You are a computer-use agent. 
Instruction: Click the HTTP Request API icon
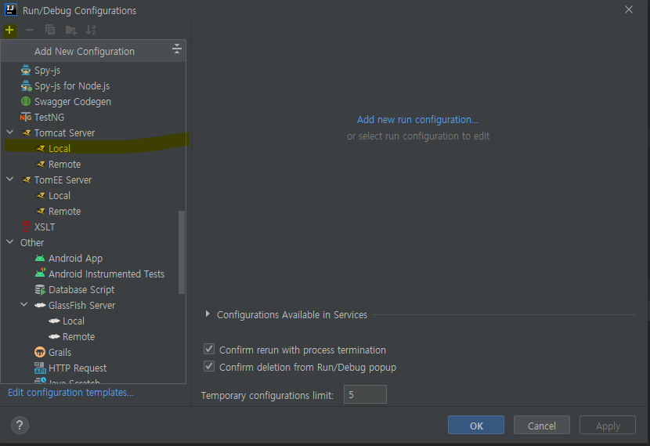40,368
